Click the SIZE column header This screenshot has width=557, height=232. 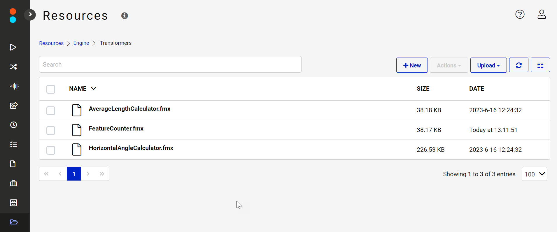(423, 89)
